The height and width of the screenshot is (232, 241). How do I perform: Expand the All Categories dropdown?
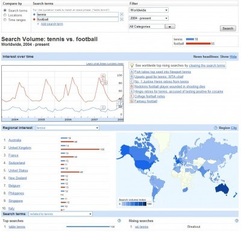(152, 27)
